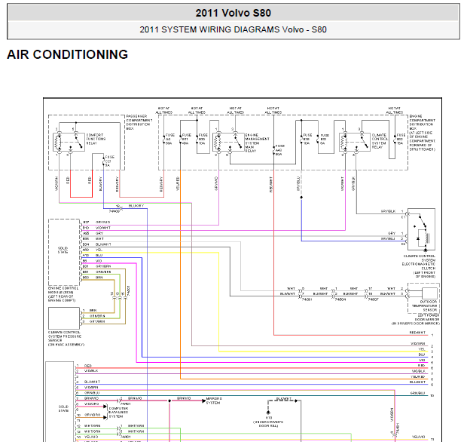Click the electromagnetic clutch component symbol
Screen dimensions: 464x442
pos(421,229)
